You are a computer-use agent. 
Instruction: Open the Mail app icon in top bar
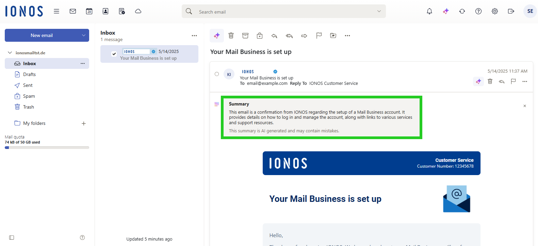tap(73, 11)
